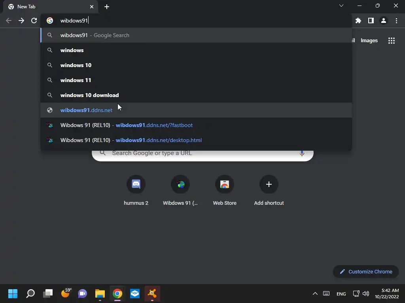Toggle the Chrome side panel icon
The image size is (405, 303).
click(371, 21)
